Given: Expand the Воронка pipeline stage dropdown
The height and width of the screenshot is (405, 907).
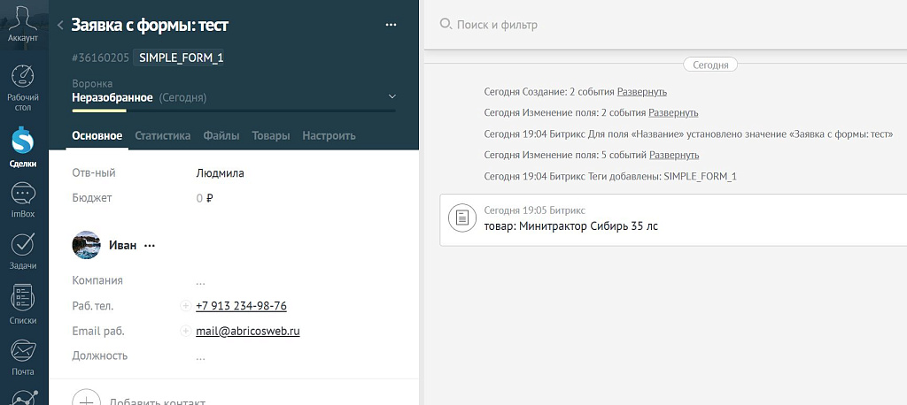Looking at the screenshot, I should (392, 96).
